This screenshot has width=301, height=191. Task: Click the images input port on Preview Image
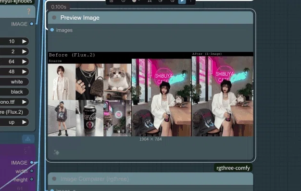(52, 30)
